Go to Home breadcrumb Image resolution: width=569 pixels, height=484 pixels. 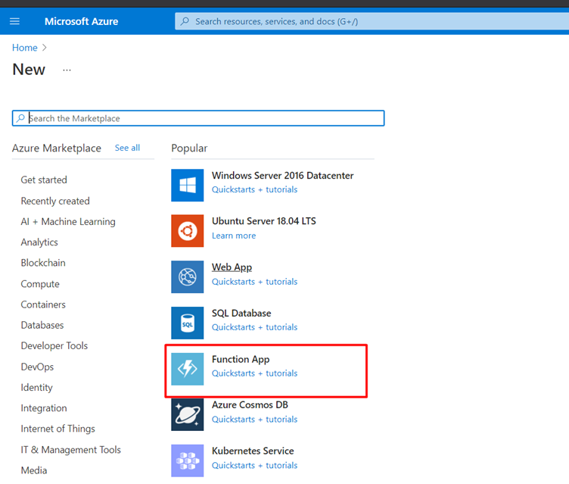coord(25,48)
